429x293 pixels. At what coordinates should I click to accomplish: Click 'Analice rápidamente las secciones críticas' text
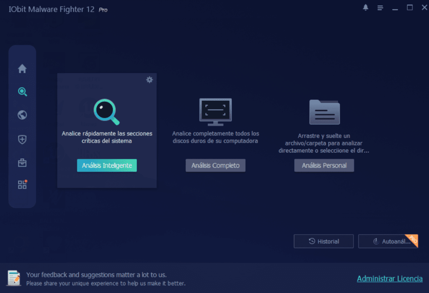tap(107, 137)
